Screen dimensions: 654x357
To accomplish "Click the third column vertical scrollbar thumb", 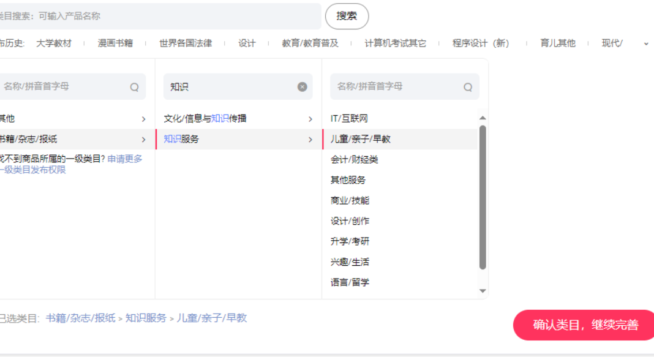I will (483, 196).
